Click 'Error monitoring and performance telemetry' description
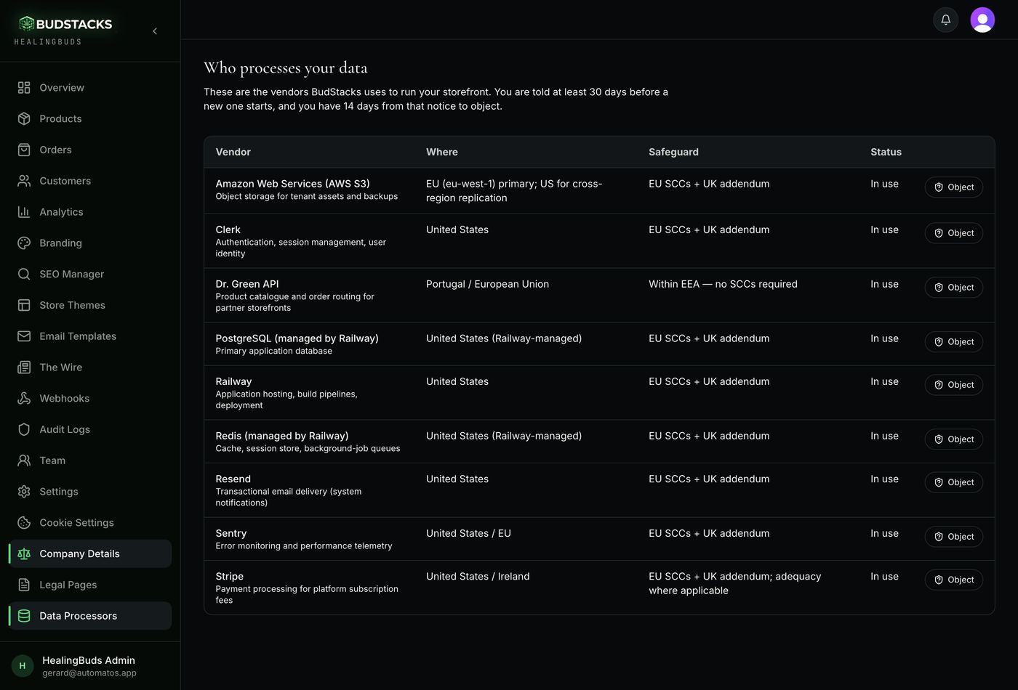This screenshot has width=1018, height=690. pyautogui.click(x=304, y=546)
